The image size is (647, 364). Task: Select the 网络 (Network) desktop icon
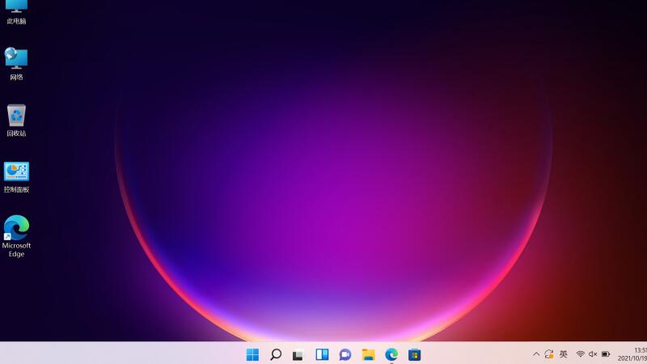[x=16, y=63]
